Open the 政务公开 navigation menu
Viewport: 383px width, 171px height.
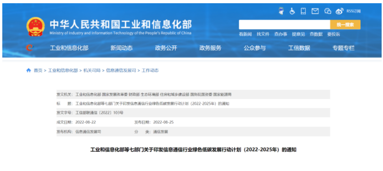point(166,48)
